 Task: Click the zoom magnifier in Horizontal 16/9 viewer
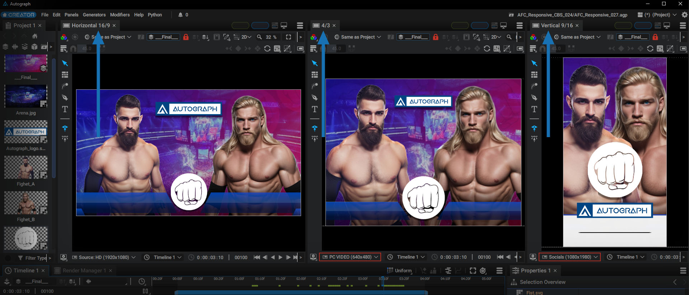(x=259, y=37)
